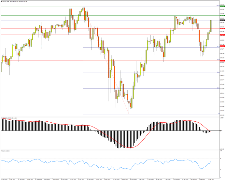The image size is (225, 183).
Task: Click the 24 Aug 2023 date on time axis
Action: (4, 179)
